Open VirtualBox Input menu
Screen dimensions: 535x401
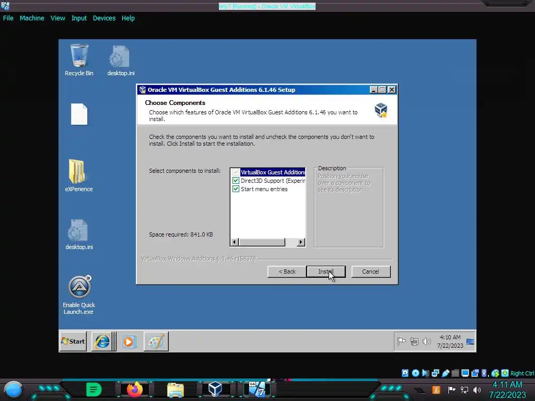[79, 18]
